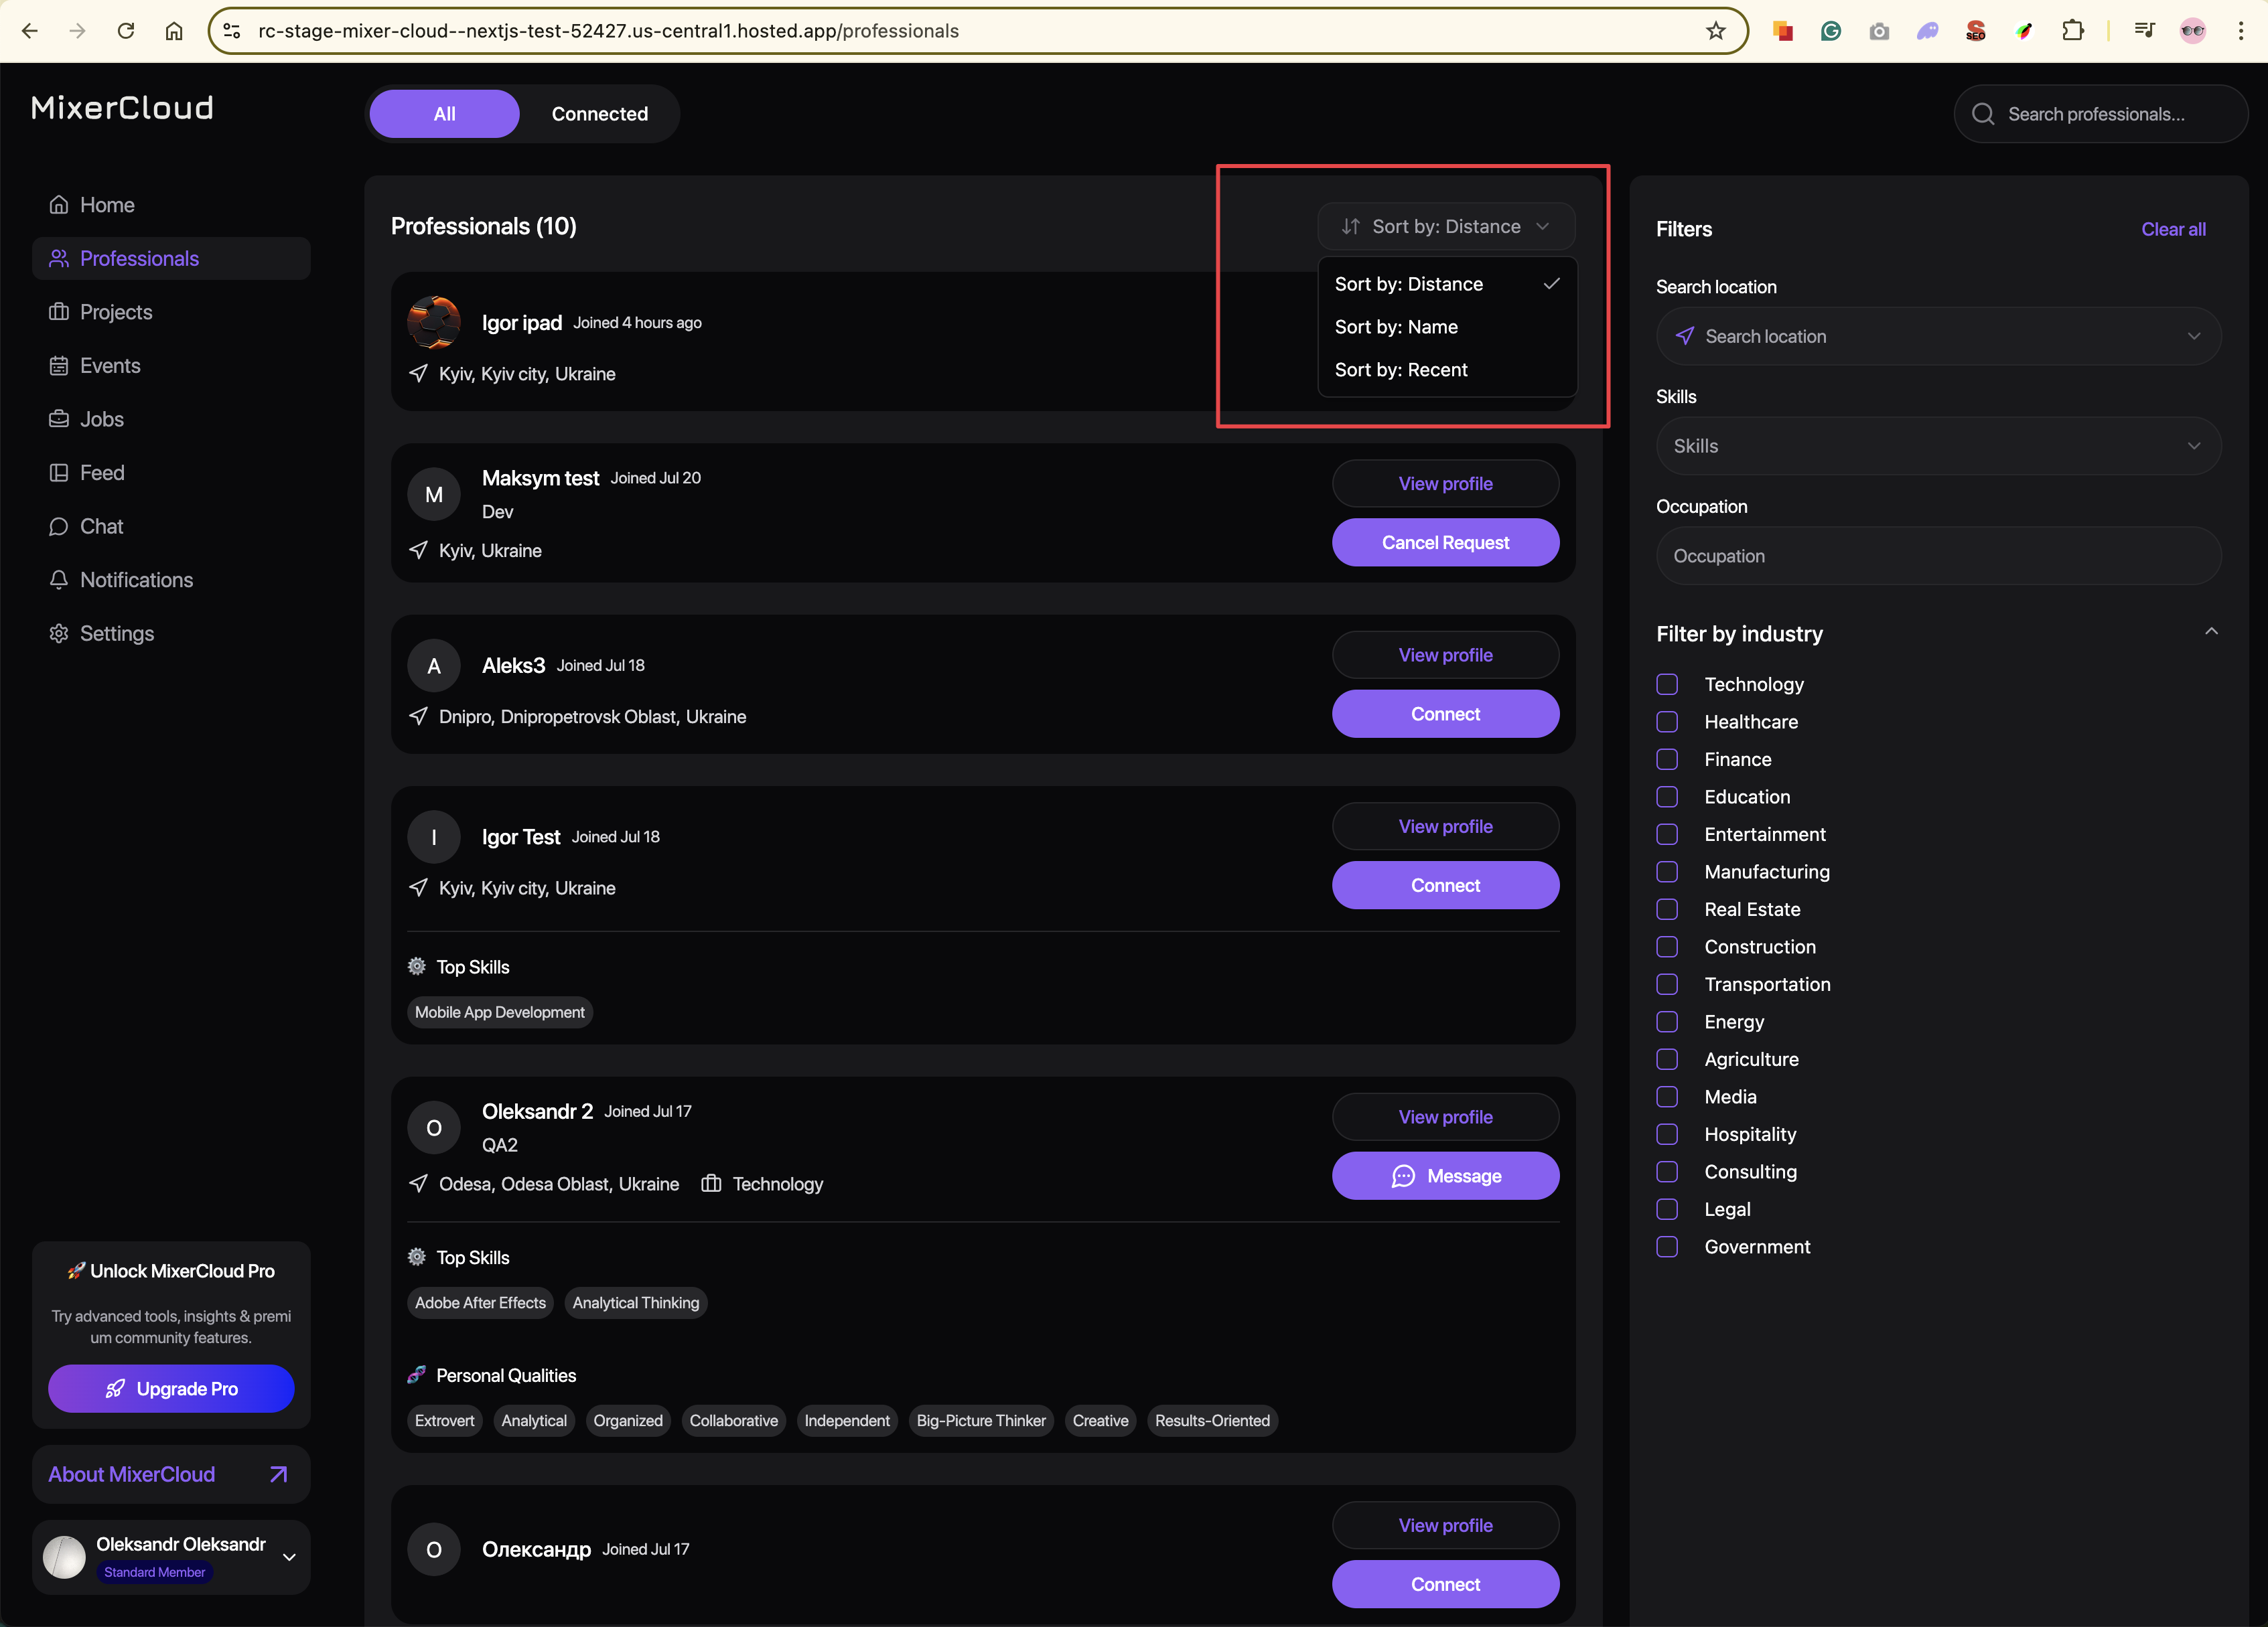Enable the Finance industry filter

pos(1667,759)
